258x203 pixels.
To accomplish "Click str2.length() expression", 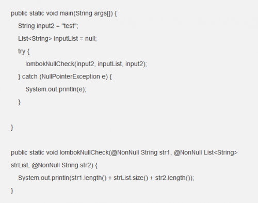I will click(x=173, y=178).
